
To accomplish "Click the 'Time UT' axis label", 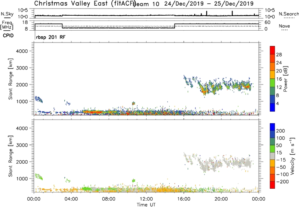I will [x=146, y=205].
